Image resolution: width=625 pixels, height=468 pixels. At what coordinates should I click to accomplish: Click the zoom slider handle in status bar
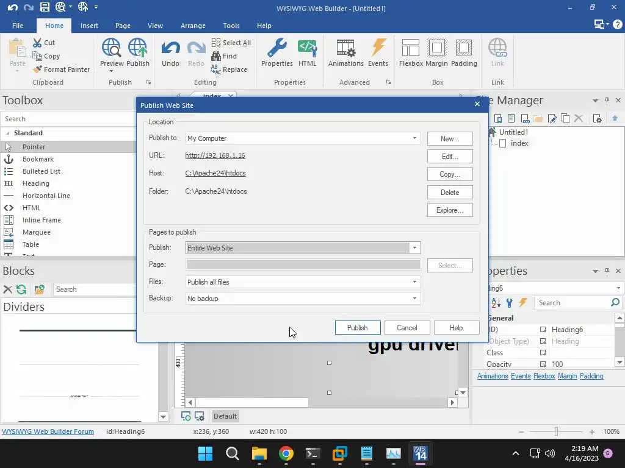[x=556, y=431]
